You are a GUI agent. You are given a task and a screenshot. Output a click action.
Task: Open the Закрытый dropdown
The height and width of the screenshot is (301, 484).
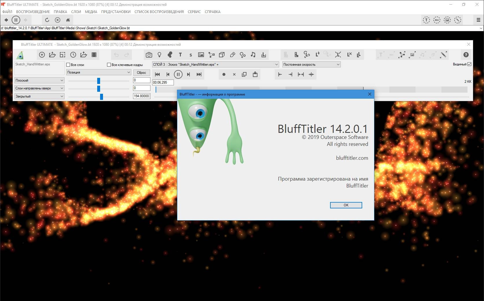point(39,96)
